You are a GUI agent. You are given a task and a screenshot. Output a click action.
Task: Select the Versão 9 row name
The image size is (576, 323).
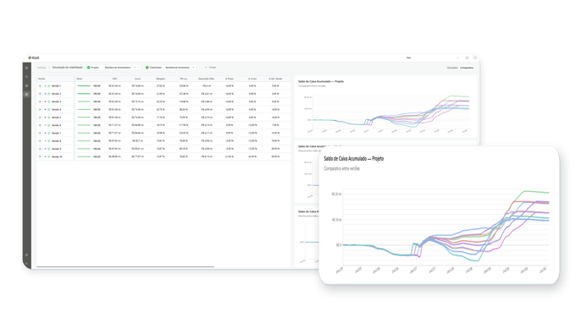tap(56, 149)
